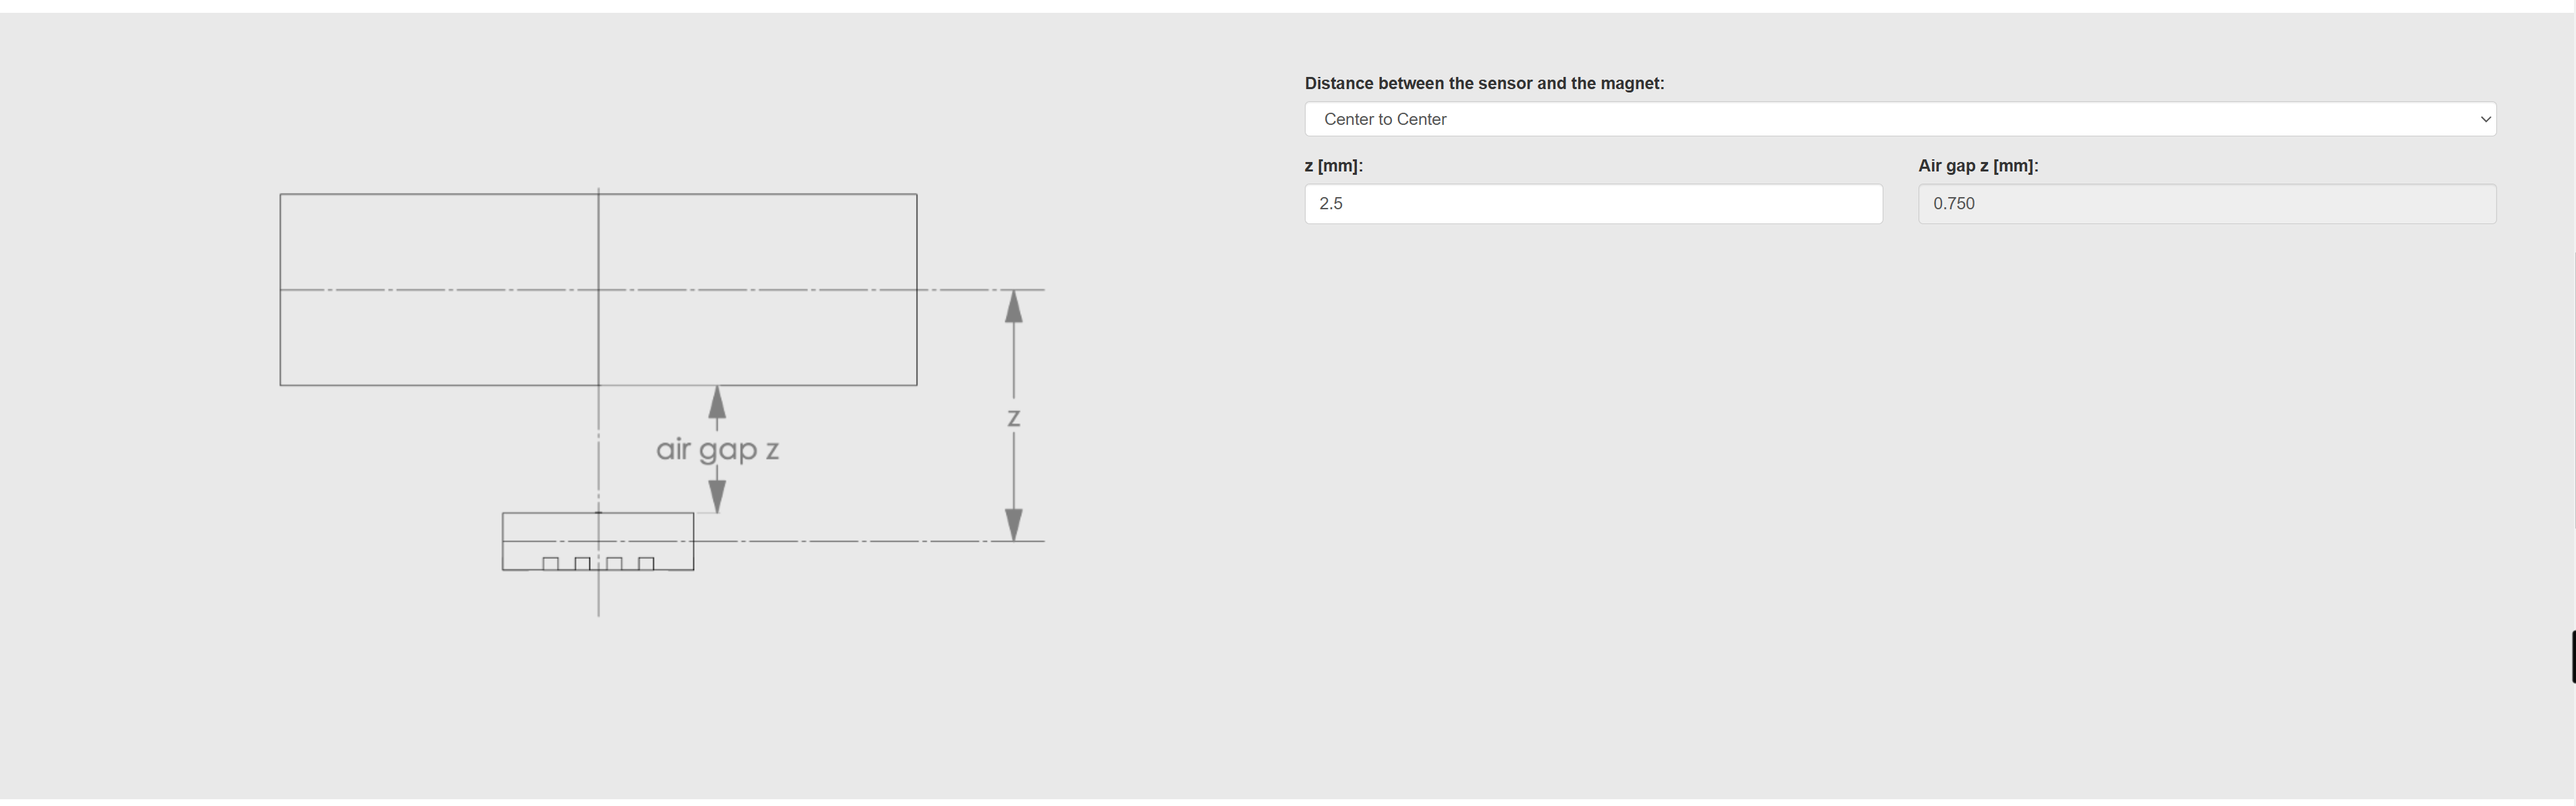2576x806 pixels.
Task: Click the white bar at top of page
Action: (x=1288, y=6)
